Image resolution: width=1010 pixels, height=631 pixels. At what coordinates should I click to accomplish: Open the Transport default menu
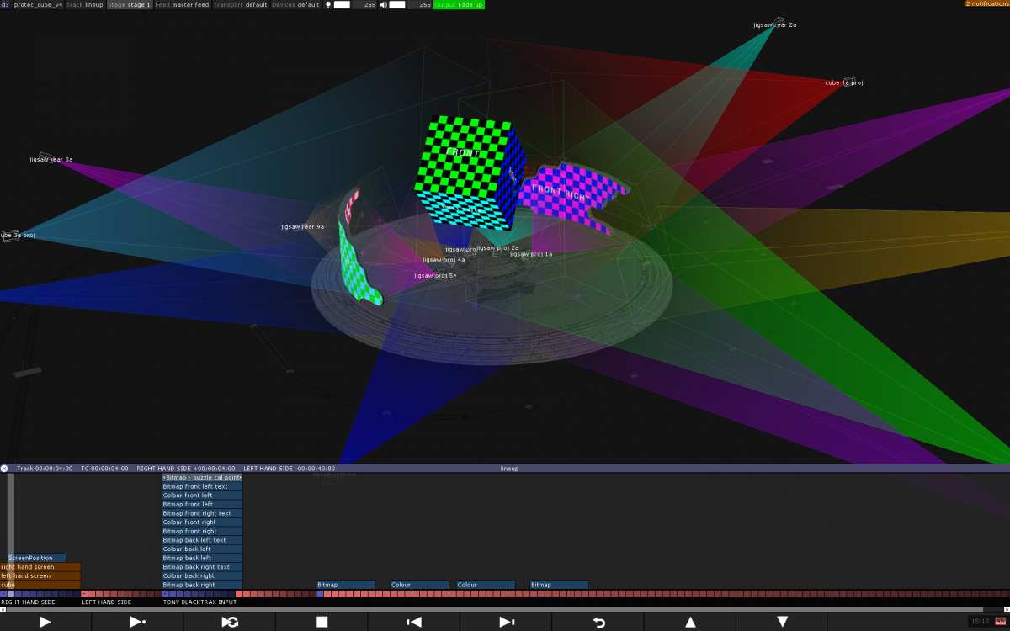coord(240,4)
